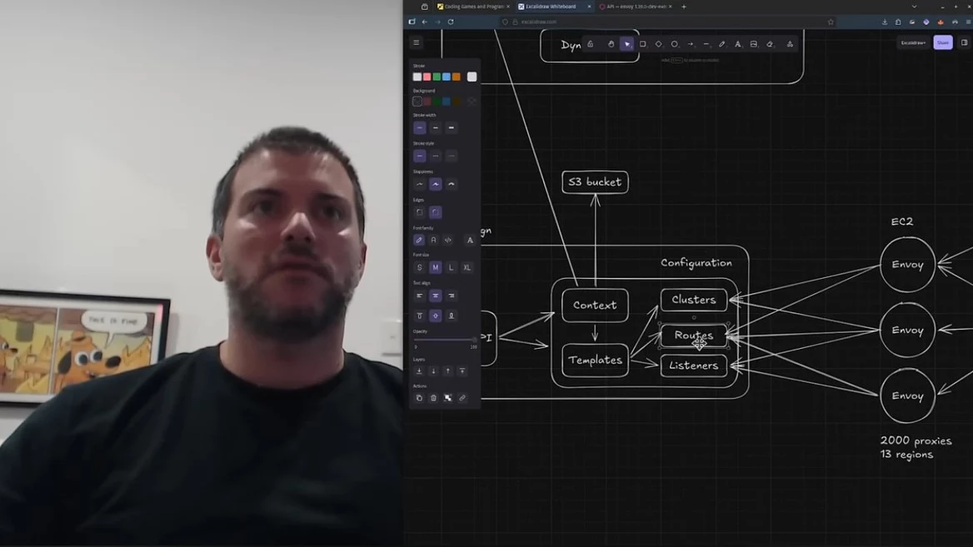
Task: Select the Ellipse tool
Action: 675,44
